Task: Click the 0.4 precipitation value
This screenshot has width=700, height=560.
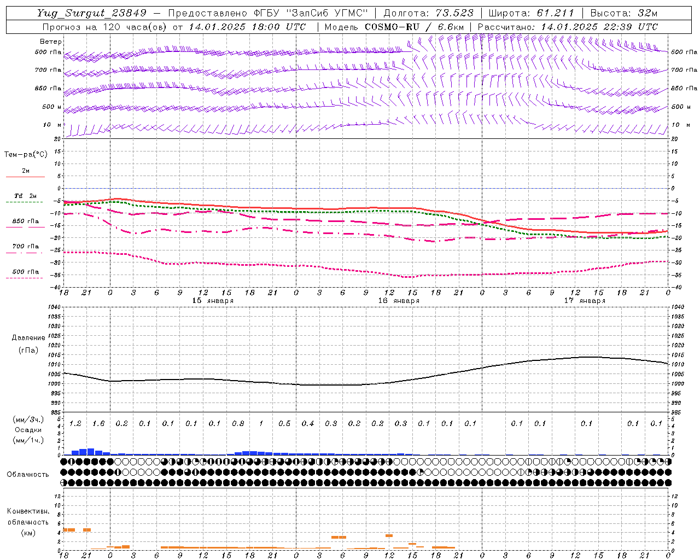Action: click(308, 424)
